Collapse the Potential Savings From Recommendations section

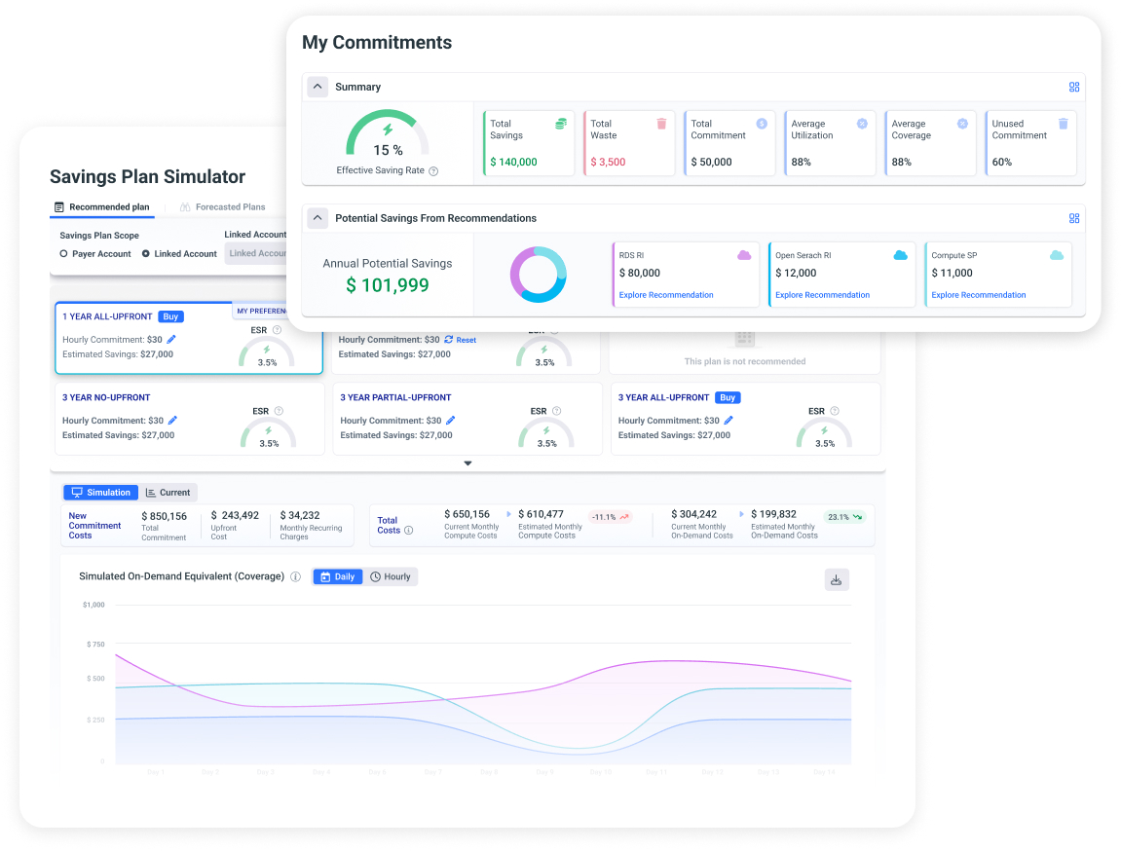pyautogui.click(x=318, y=218)
